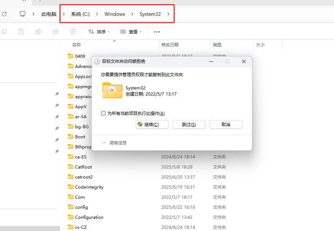334x231 pixels.
Task: Select the folder name starting with "apprais"
Action: (x=83, y=97)
